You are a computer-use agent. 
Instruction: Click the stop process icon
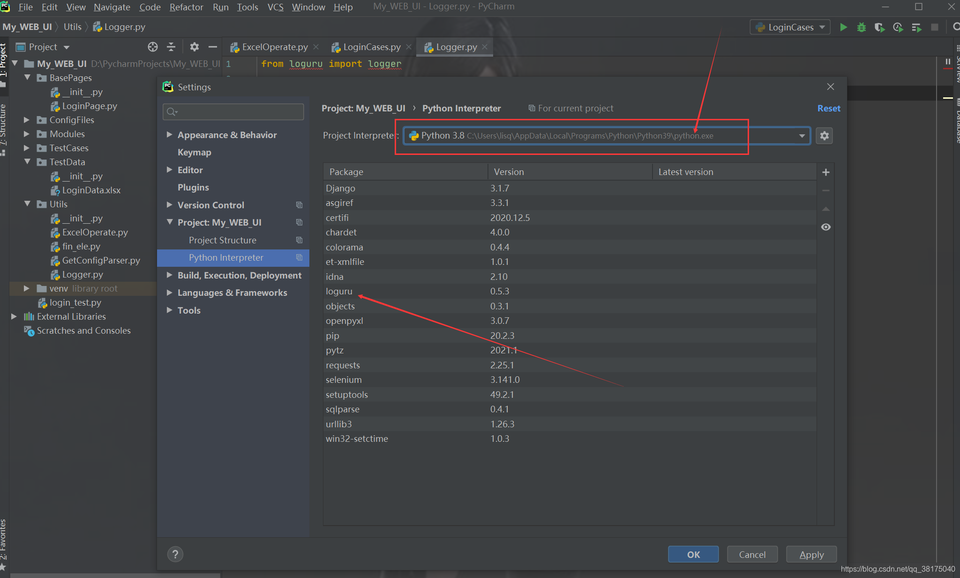pos(934,27)
